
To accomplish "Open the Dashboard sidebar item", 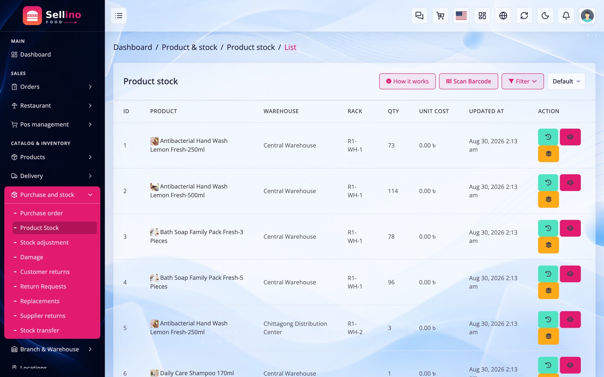I will (x=52, y=54).
